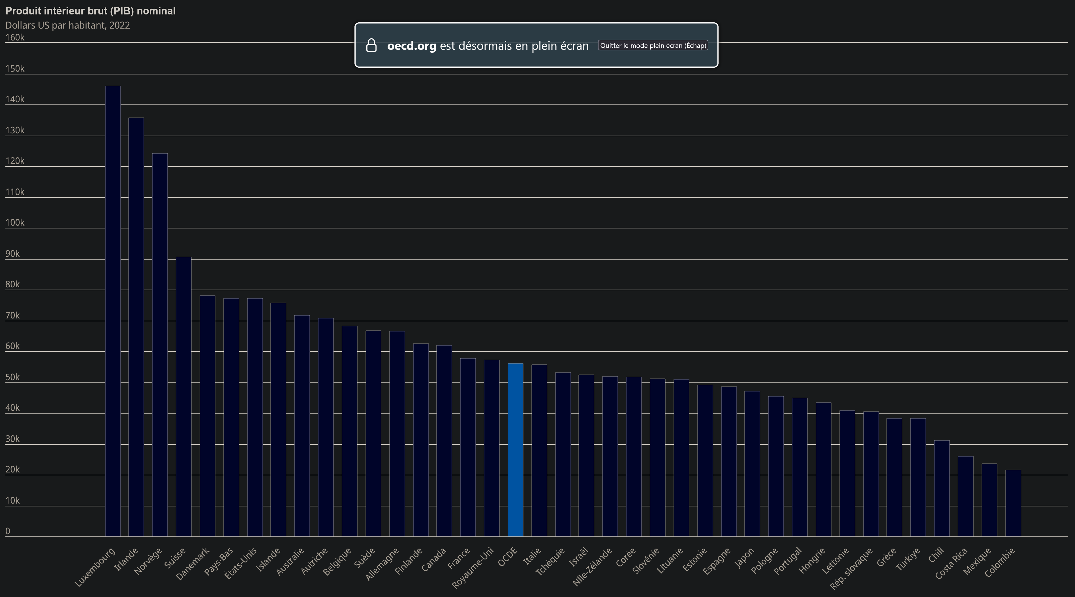Click the Norvège bar
This screenshot has height=597, width=1075.
pos(160,344)
